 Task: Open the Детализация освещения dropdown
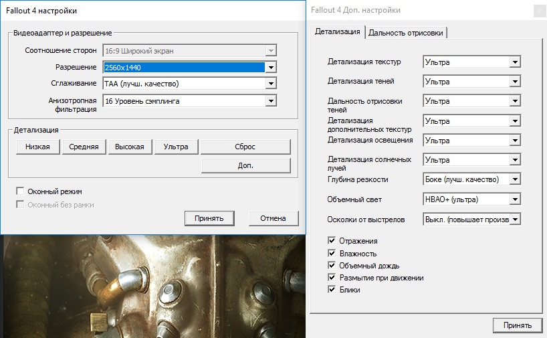click(x=471, y=141)
